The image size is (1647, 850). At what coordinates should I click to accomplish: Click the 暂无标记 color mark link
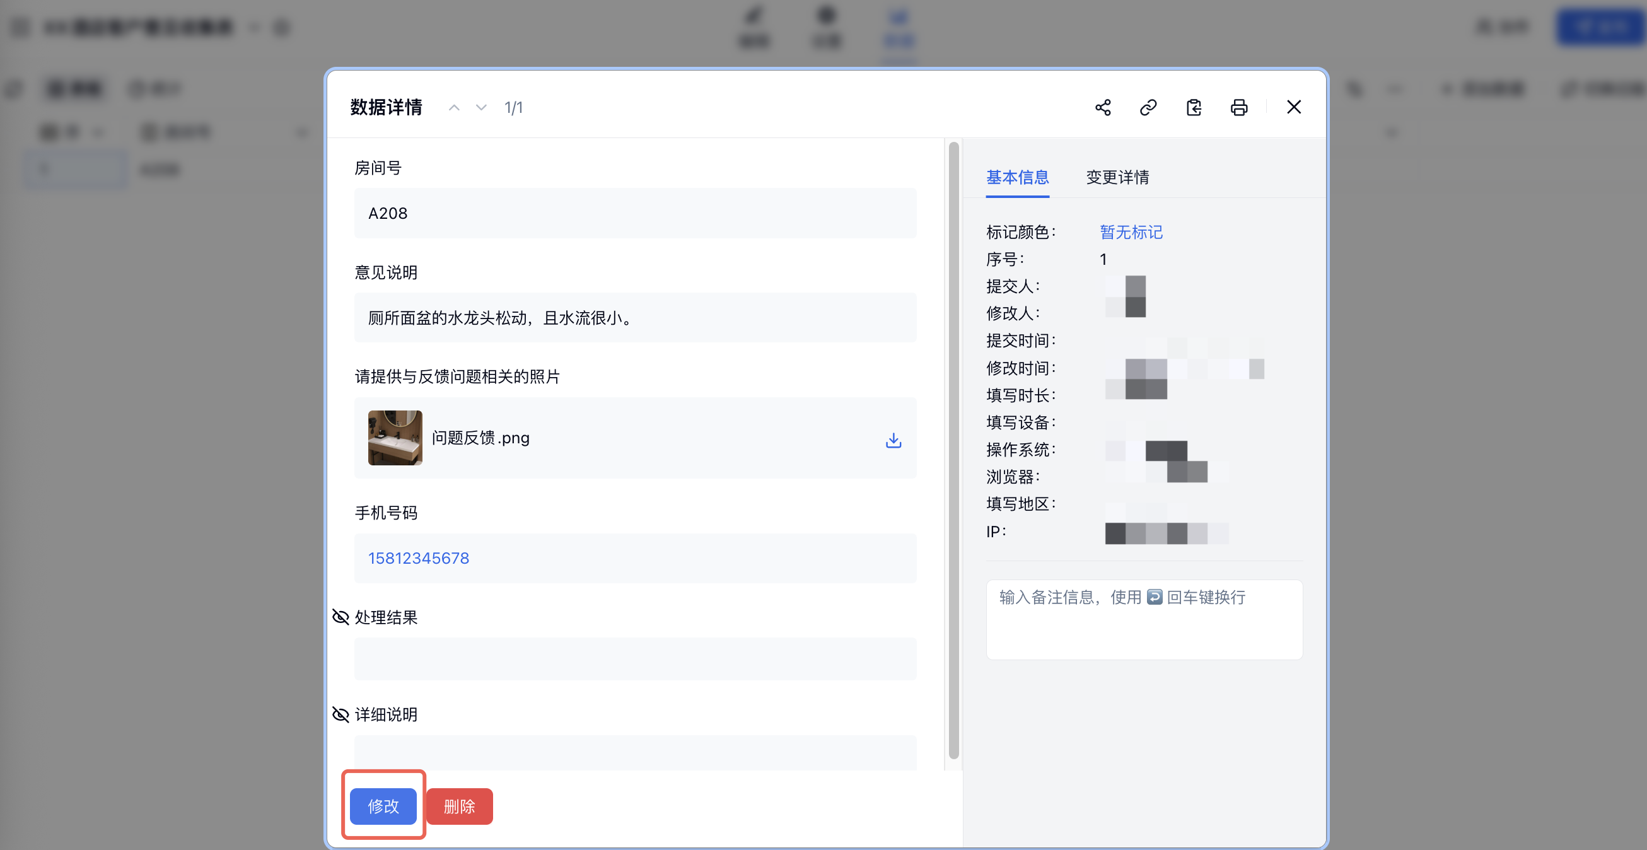coord(1131,232)
